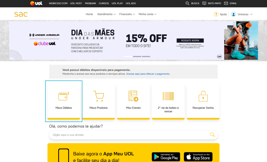The height and width of the screenshot is (162, 267).
Task: Expand the Atendimento menu chevron
Action: [x=115, y=14]
